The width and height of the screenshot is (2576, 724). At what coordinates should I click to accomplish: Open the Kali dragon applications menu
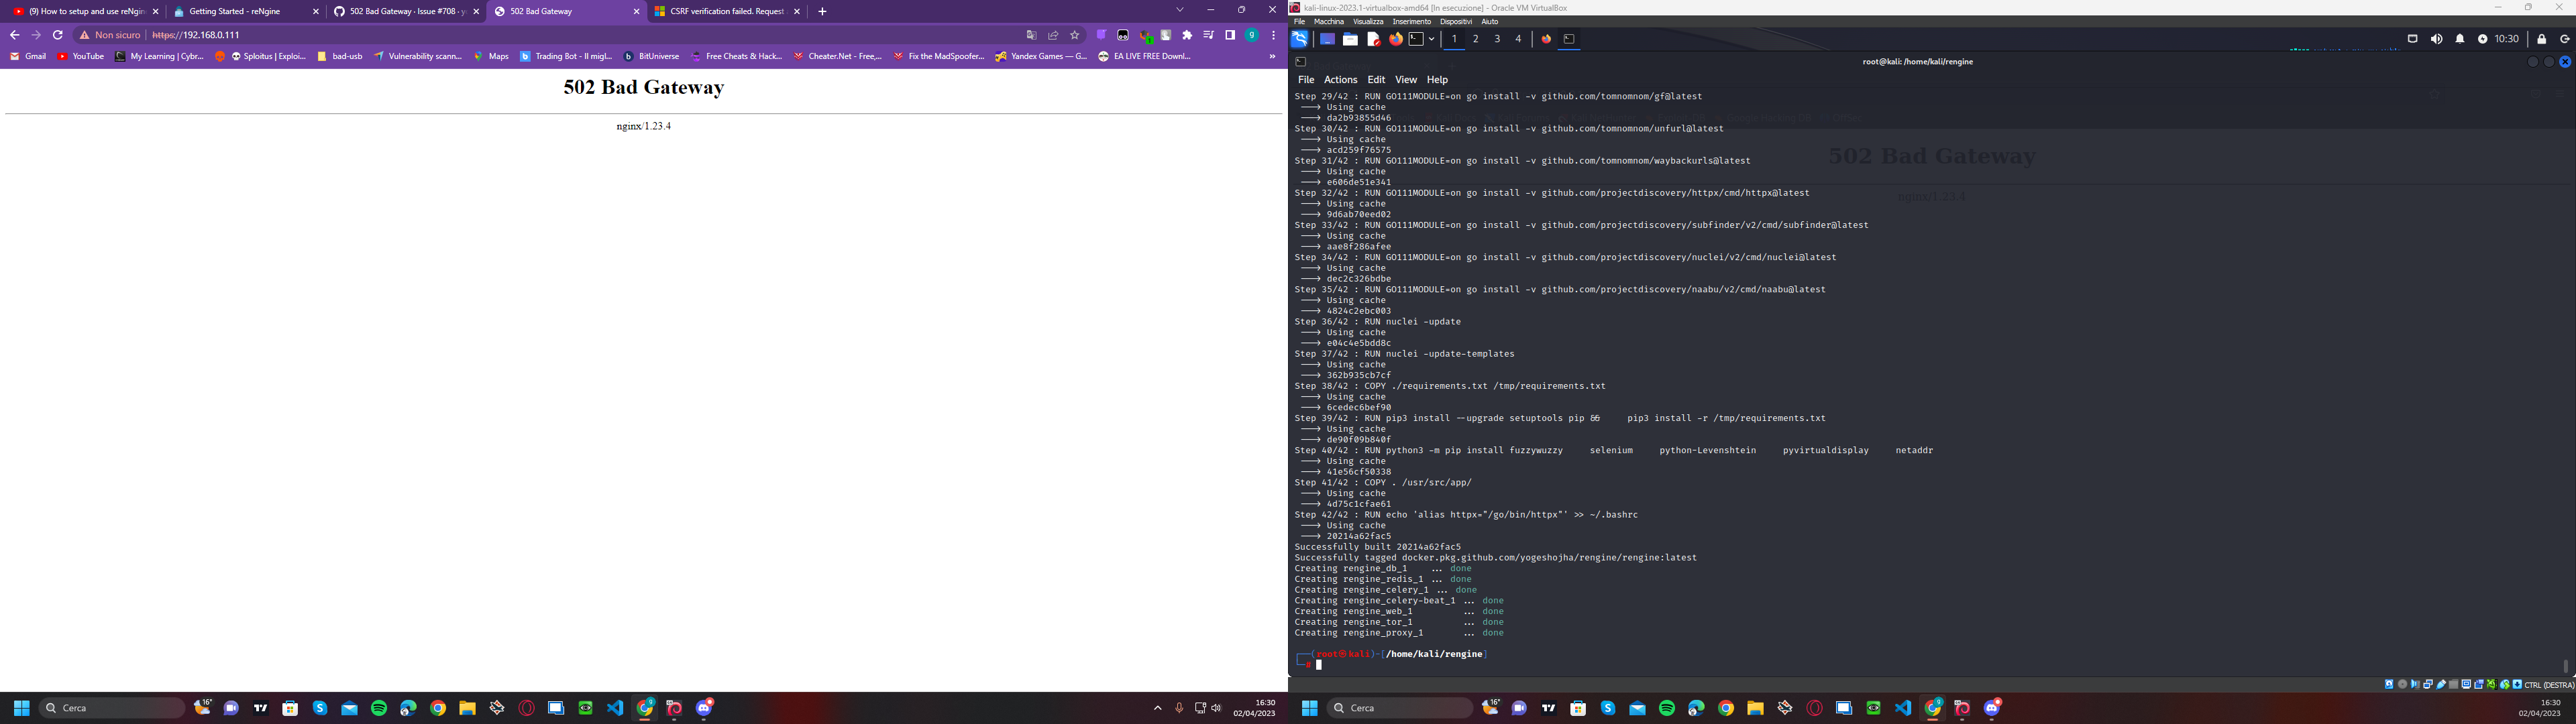click(1300, 38)
